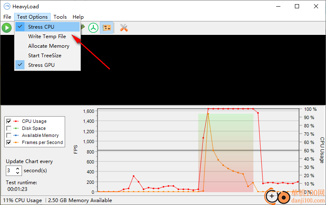Open the Help menu
Image resolution: width=326 pixels, height=205 pixels.
coord(78,17)
